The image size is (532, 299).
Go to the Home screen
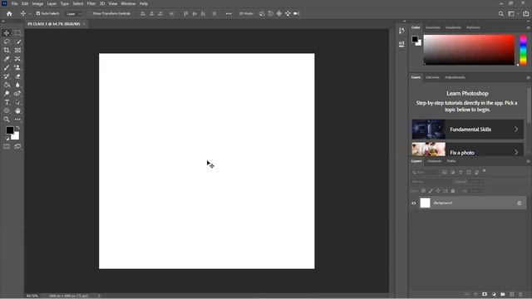[x=9, y=13]
